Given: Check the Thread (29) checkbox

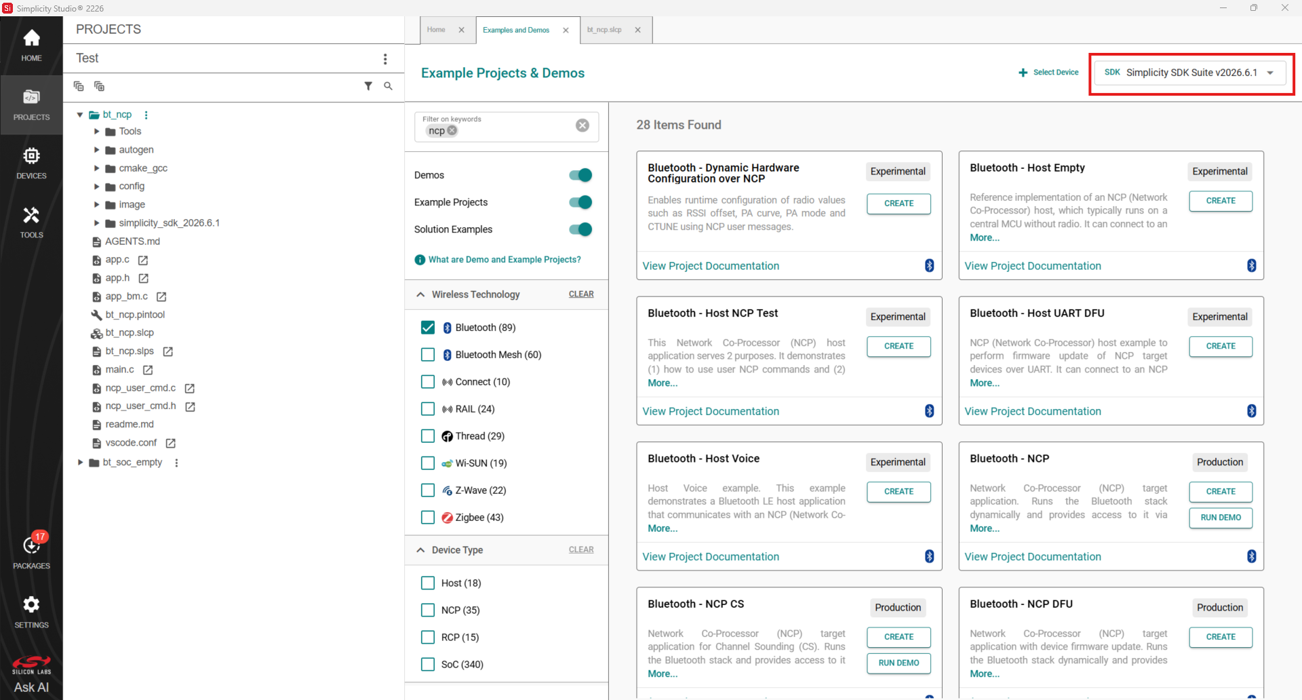Looking at the screenshot, I should click(x=428, y=436).
